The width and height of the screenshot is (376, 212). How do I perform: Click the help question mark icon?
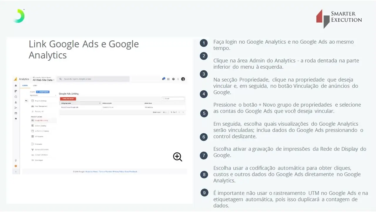[173, 79]
